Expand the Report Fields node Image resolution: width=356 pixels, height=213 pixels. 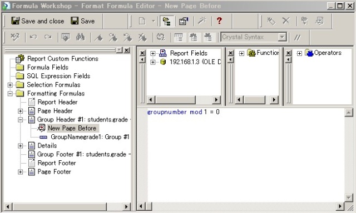pos(153,53)
